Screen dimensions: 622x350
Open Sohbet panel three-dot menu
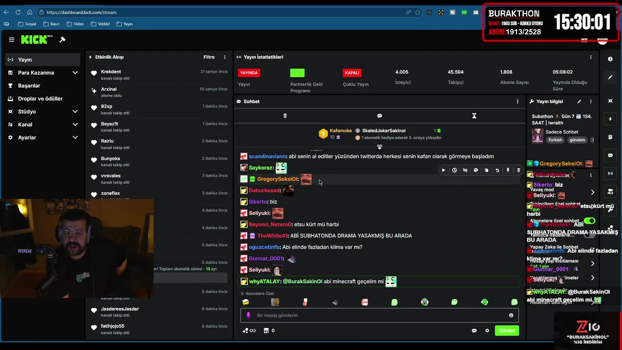[518, 102]
